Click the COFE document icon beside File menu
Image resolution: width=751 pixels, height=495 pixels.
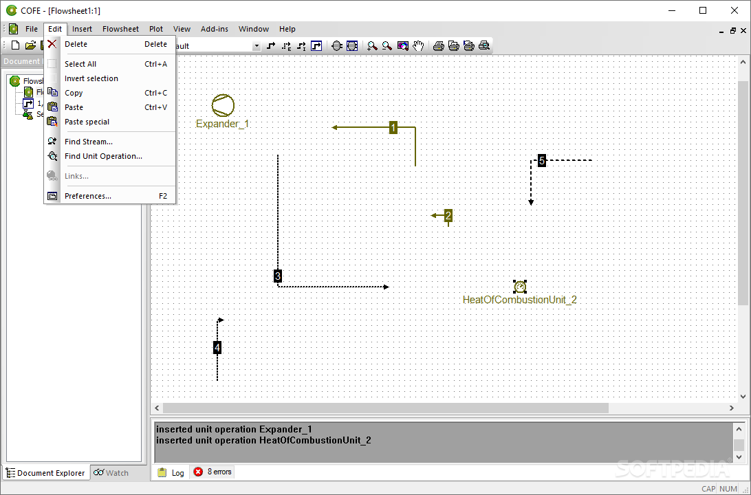14,29
